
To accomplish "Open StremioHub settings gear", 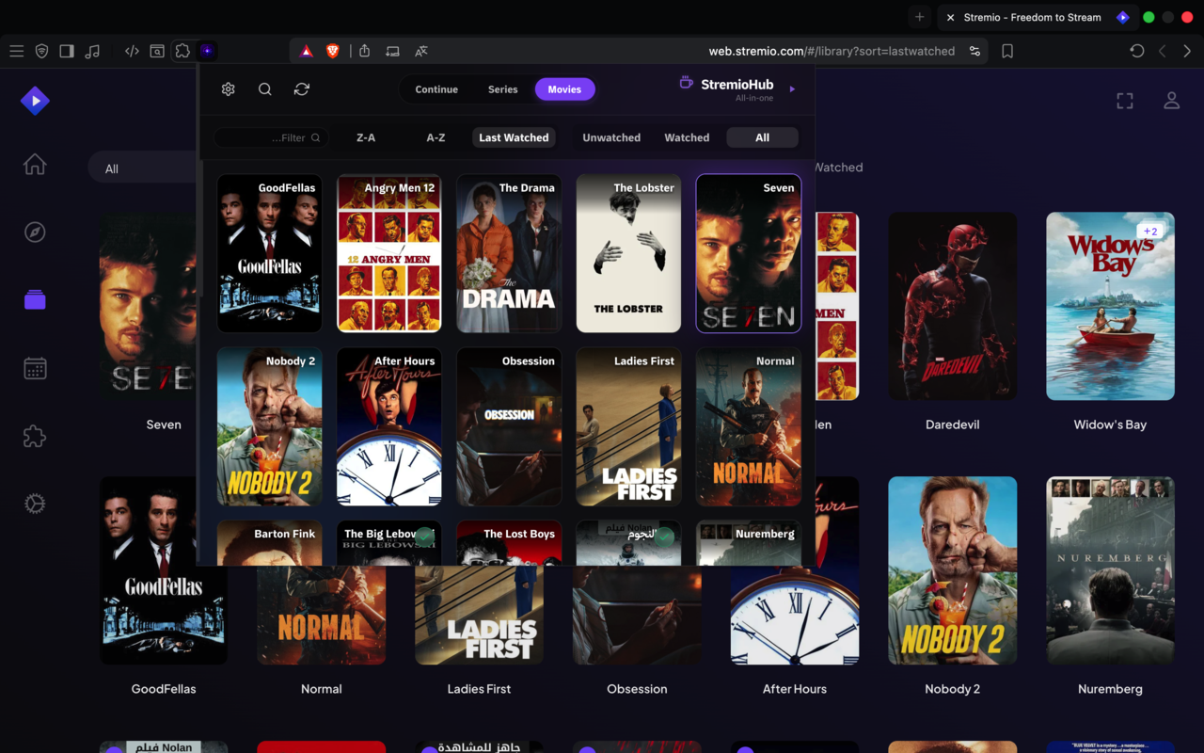I will 228,88.
